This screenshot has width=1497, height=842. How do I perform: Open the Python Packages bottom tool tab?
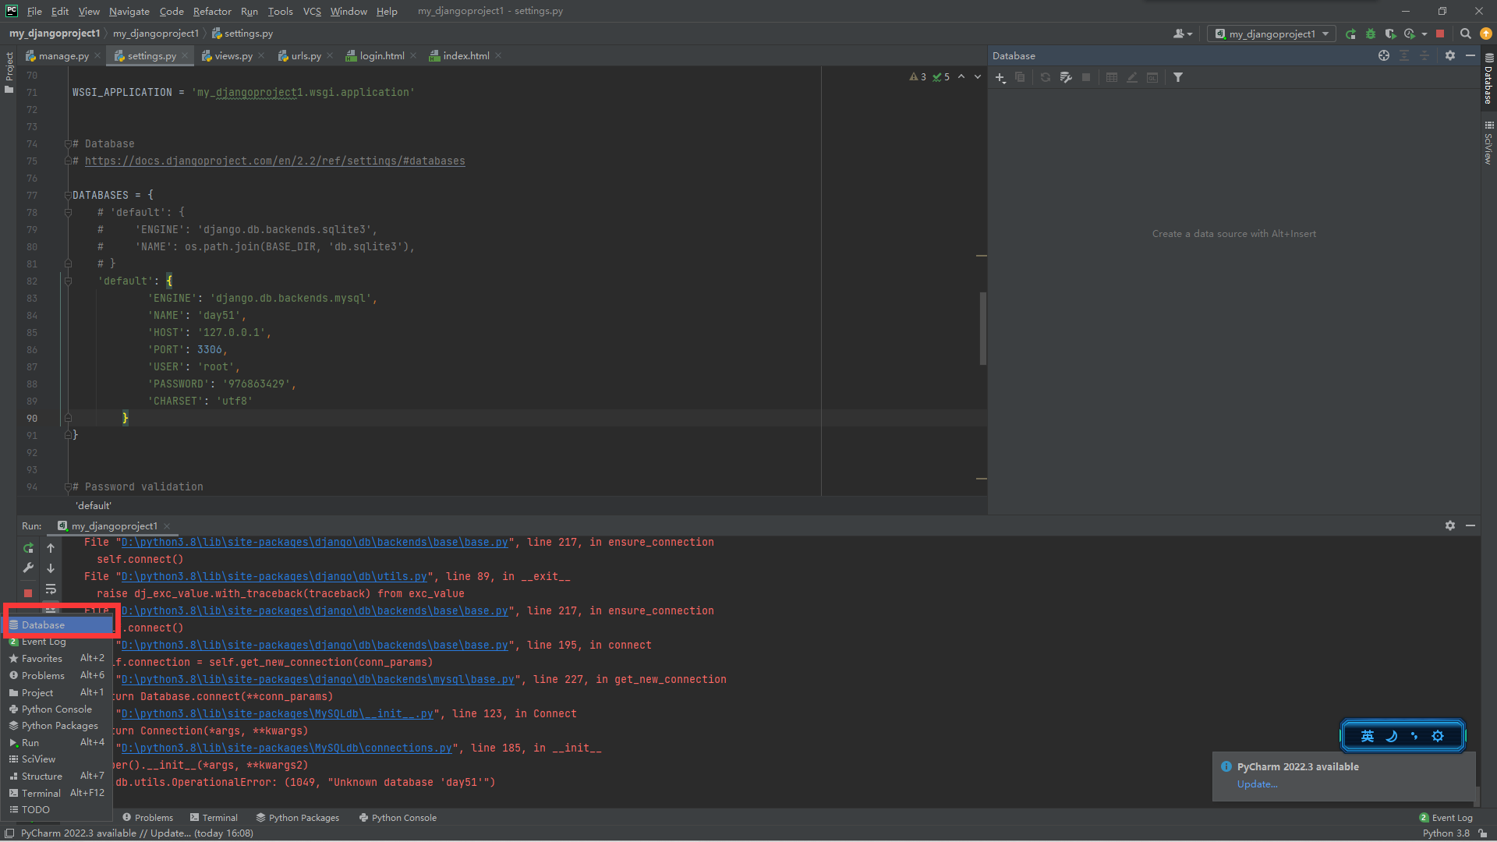pos(298,818)
